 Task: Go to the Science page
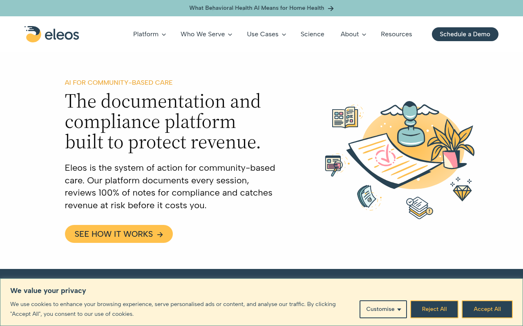click(x=313, y=34)
